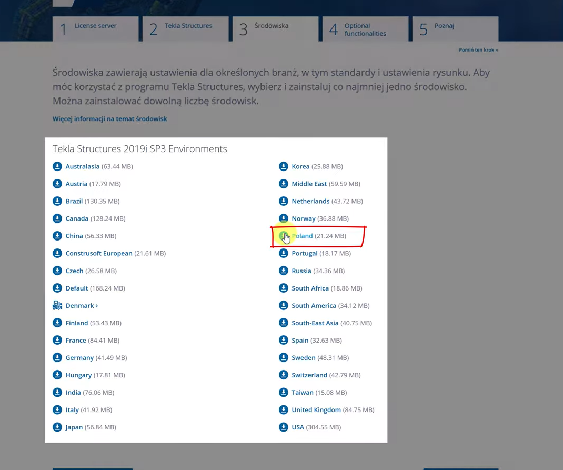Viewport: 563px width, 470px height.
Task: Open the Optional functionalities tab
Action: (365, 29)
